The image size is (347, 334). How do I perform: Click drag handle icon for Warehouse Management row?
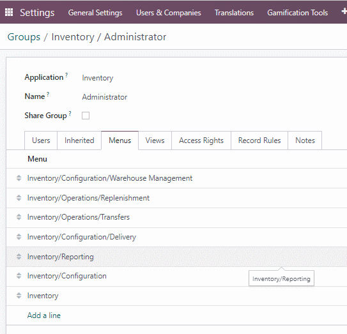point(19,178)
